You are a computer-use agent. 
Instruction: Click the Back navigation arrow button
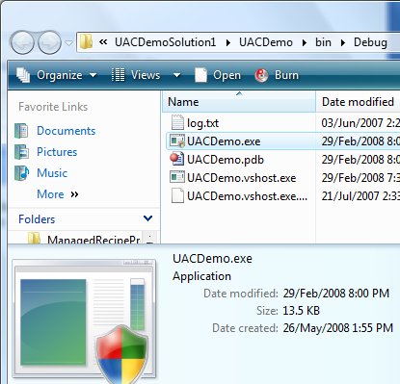22,42
